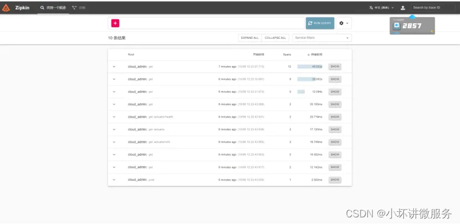Open the Find a trace tab
Image resolution: width=460 pixels, height=224 pixels.
53,8
